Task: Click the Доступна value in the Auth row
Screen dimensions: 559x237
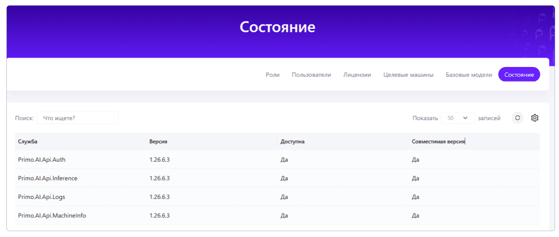Action: click(x=284, y=160)
